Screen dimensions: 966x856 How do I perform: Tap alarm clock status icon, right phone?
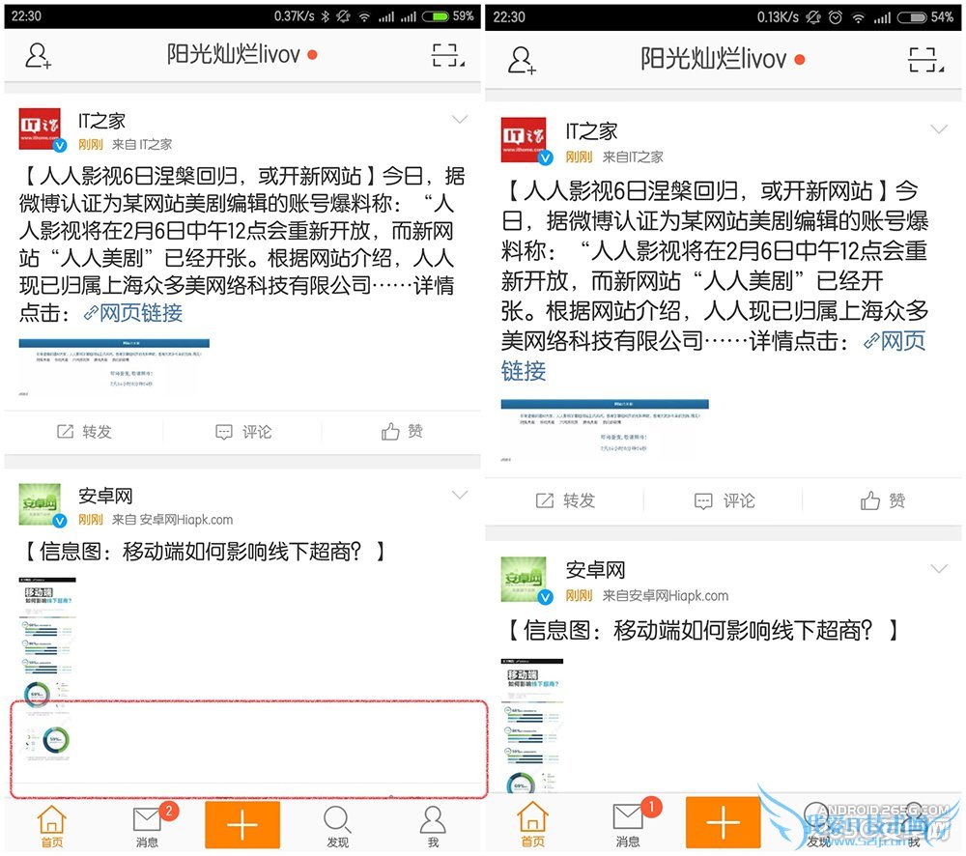click(836, 17)
